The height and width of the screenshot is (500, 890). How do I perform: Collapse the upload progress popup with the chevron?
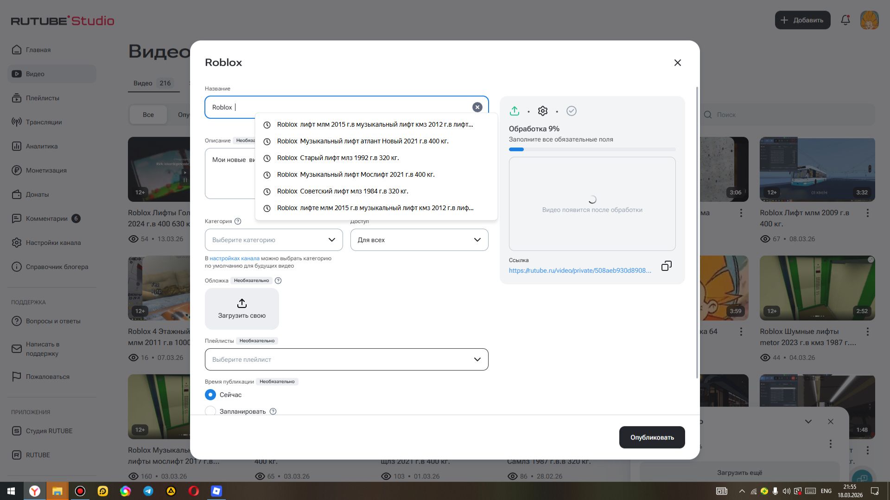pos(808,422)
